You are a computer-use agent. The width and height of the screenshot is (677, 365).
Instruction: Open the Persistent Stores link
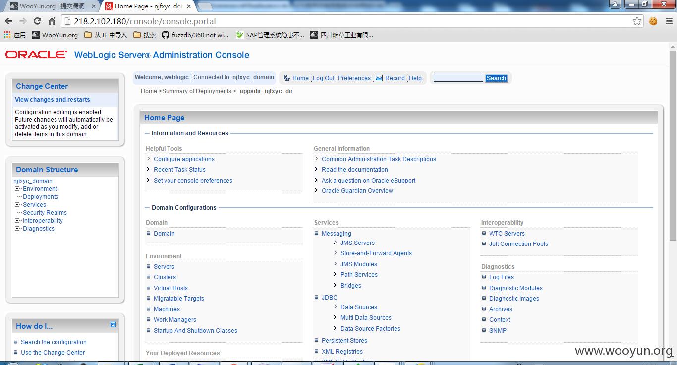coord(344,341)
